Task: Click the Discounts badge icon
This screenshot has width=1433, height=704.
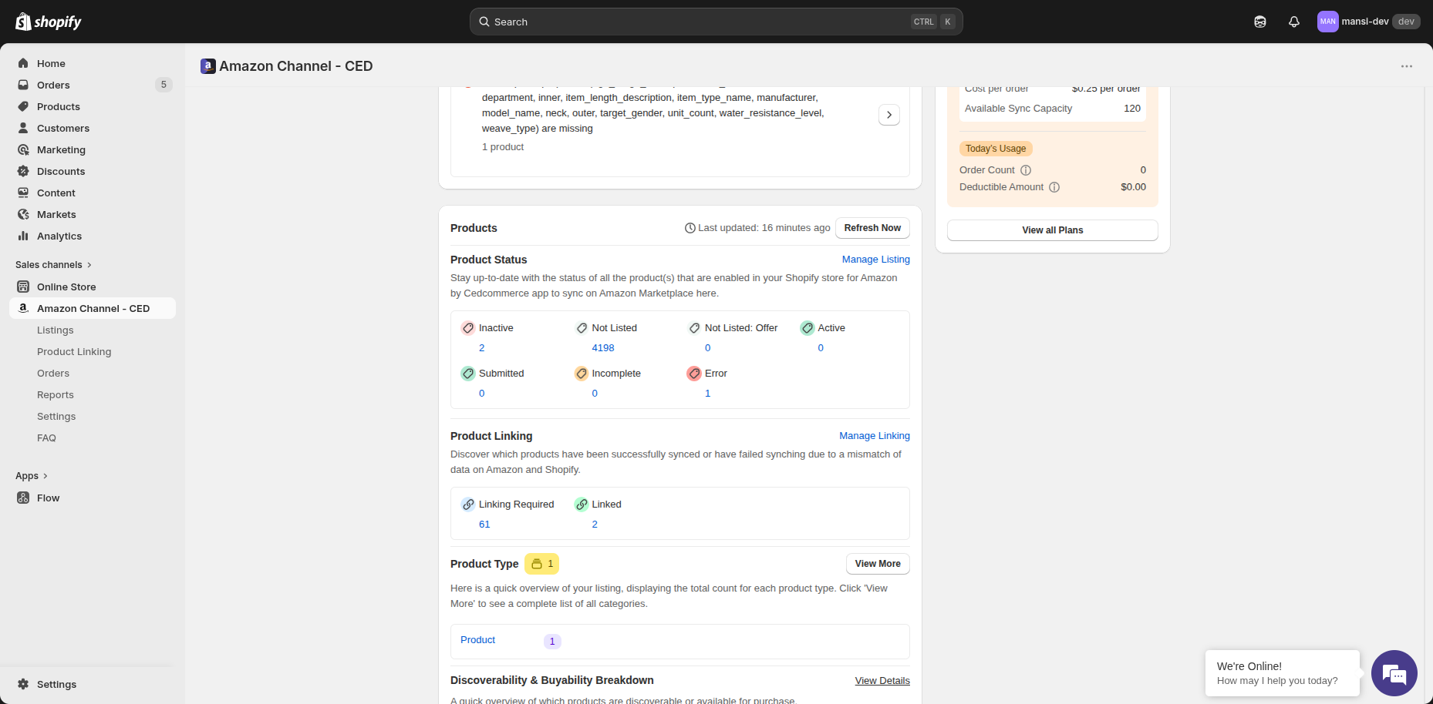Action: coord(23,171)
